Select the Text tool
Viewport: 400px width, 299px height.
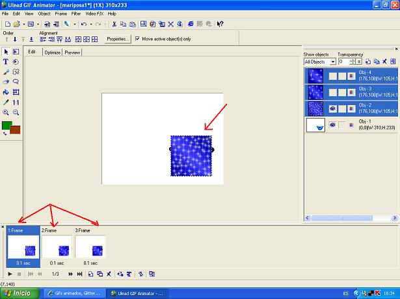(x=6, y=62)
